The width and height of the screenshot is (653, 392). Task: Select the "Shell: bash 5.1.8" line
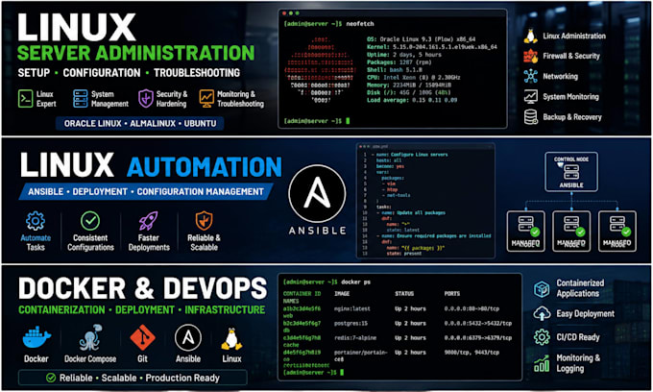pos(395,69)
